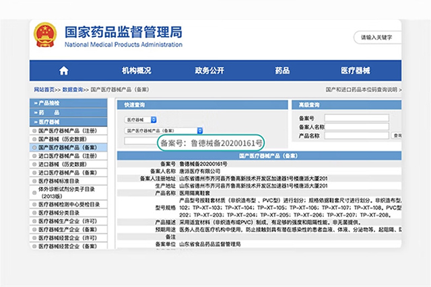
Task: Open the 医疗器械 category dropdown in quick search
Action: 141,118
